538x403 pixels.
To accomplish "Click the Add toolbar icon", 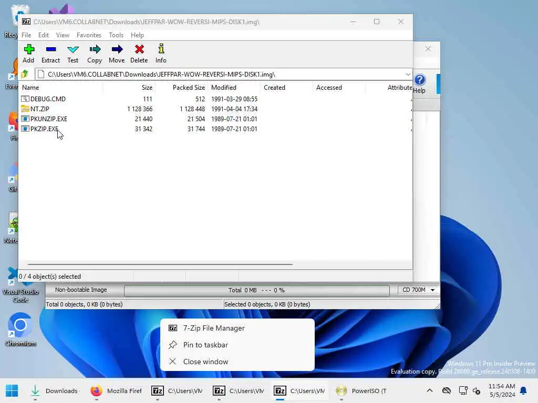I will coord(29,50).
